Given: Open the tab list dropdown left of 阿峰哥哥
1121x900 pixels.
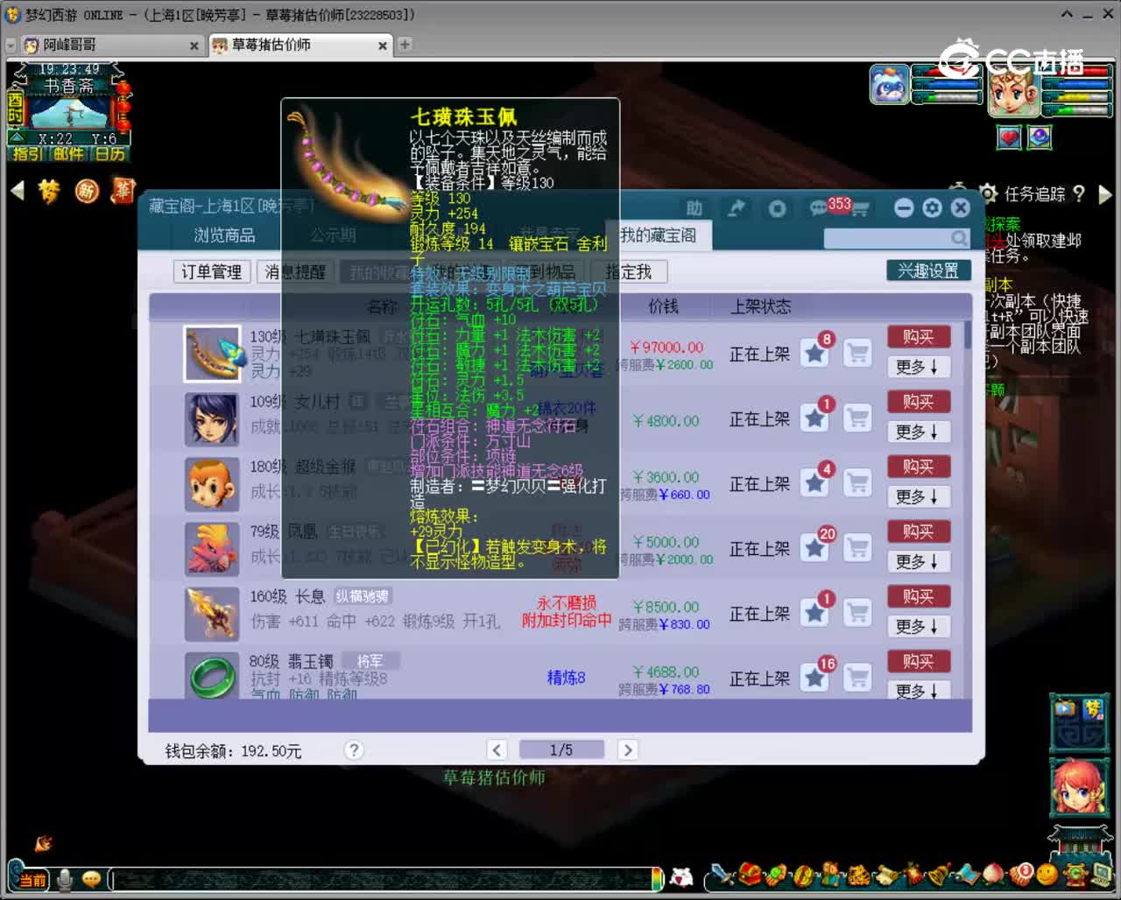Looking at the screenshot, I should coord(11,45).
